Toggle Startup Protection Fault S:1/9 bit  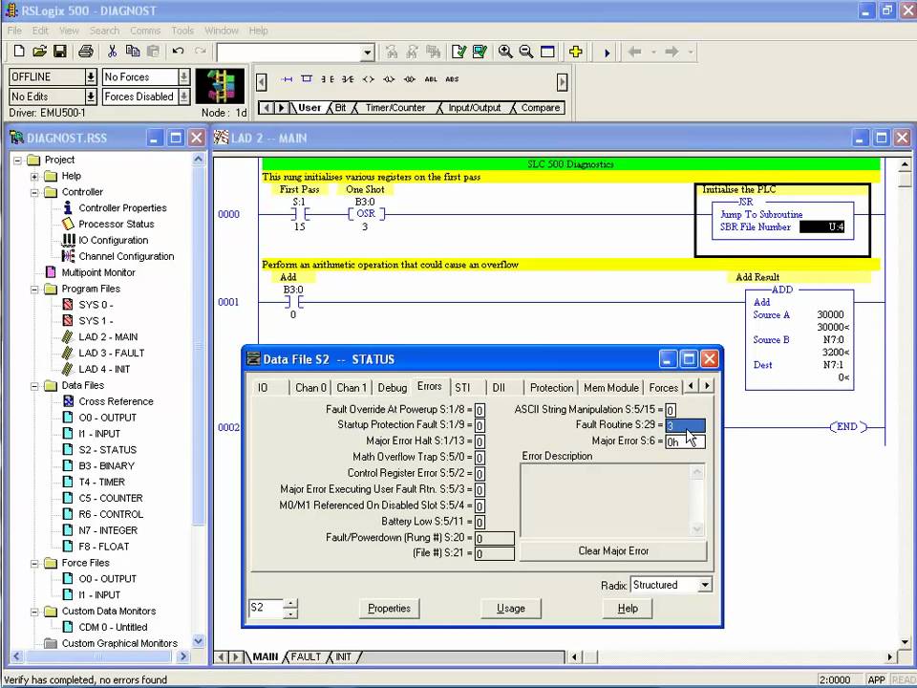pyautogui.click(x=479, y=425)
